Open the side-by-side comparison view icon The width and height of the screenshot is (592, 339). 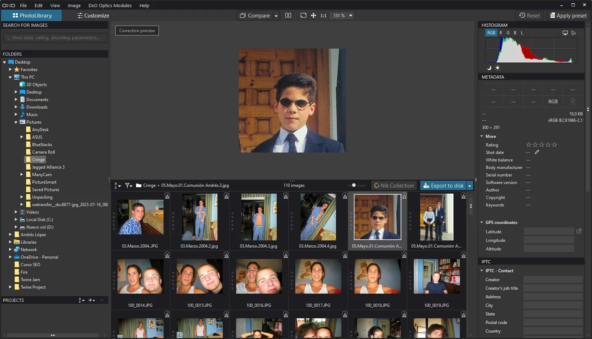point(288,15)
